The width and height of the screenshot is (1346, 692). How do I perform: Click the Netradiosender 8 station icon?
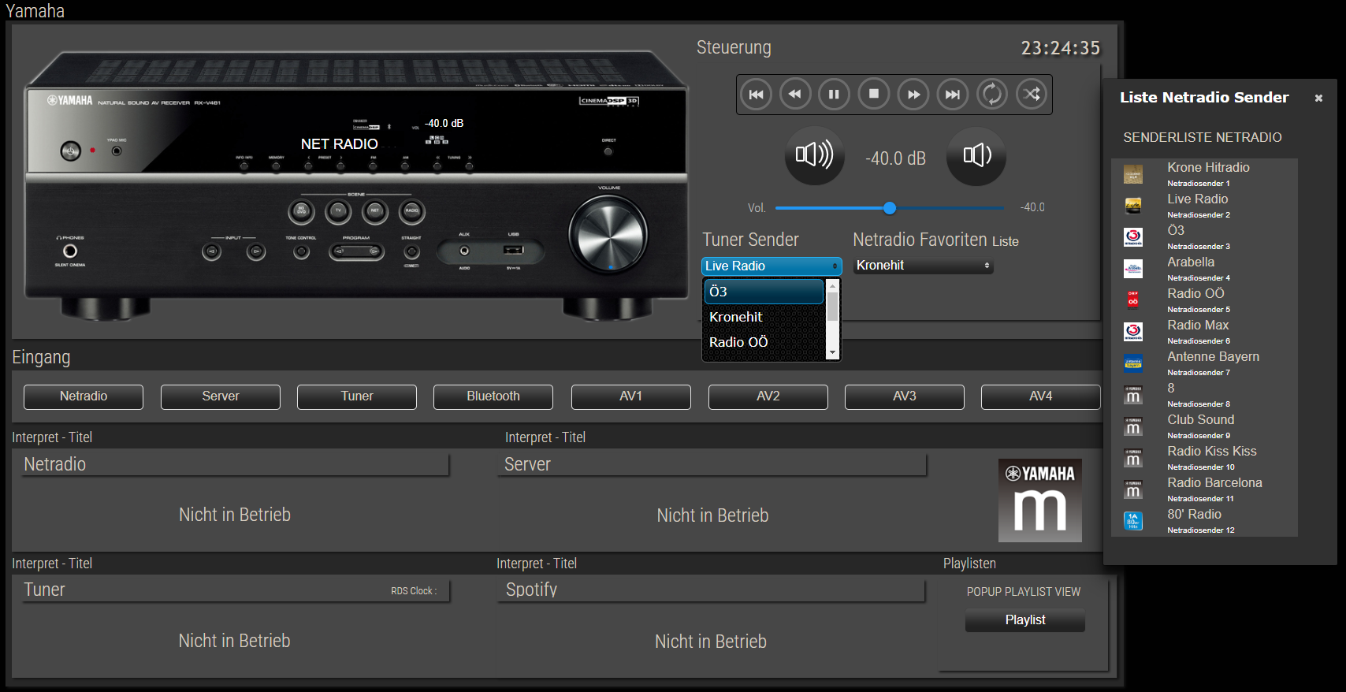[x=1133, y=395]
